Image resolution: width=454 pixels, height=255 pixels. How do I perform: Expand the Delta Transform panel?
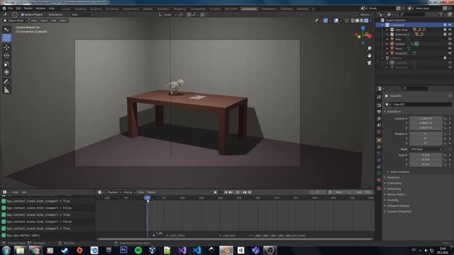point(399,171)
